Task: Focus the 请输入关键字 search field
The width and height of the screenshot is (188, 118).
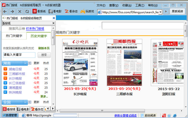Action: coord(19,55)
